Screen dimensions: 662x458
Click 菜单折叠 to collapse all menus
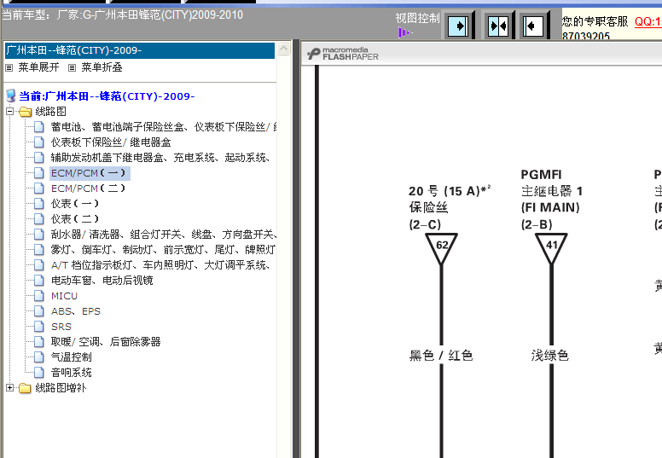[102, 67]
